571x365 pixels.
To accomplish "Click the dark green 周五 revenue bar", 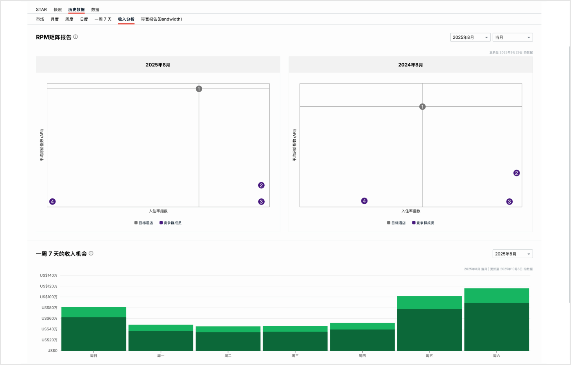I will point(429,330).
